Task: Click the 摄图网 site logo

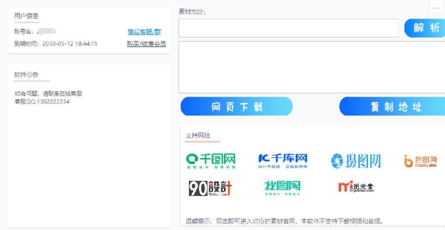Action: point(356,161)
